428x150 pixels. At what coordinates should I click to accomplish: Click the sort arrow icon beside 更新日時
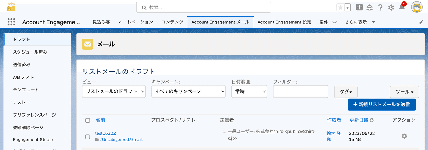pos(372,120)
